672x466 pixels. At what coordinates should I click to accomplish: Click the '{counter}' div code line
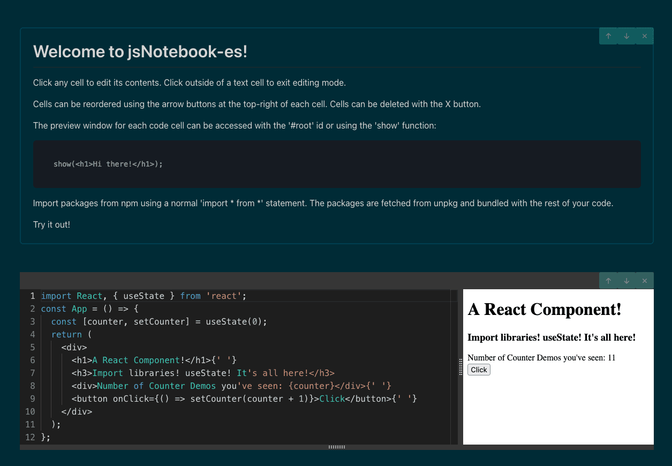click(x=231, y=386)
